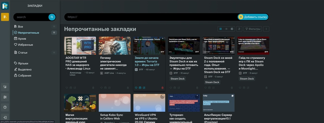The image size is (324, 123).
Task: Open AOOSTAR WTR PRO домашний NAS title
Action: click(x=78, y=63)
